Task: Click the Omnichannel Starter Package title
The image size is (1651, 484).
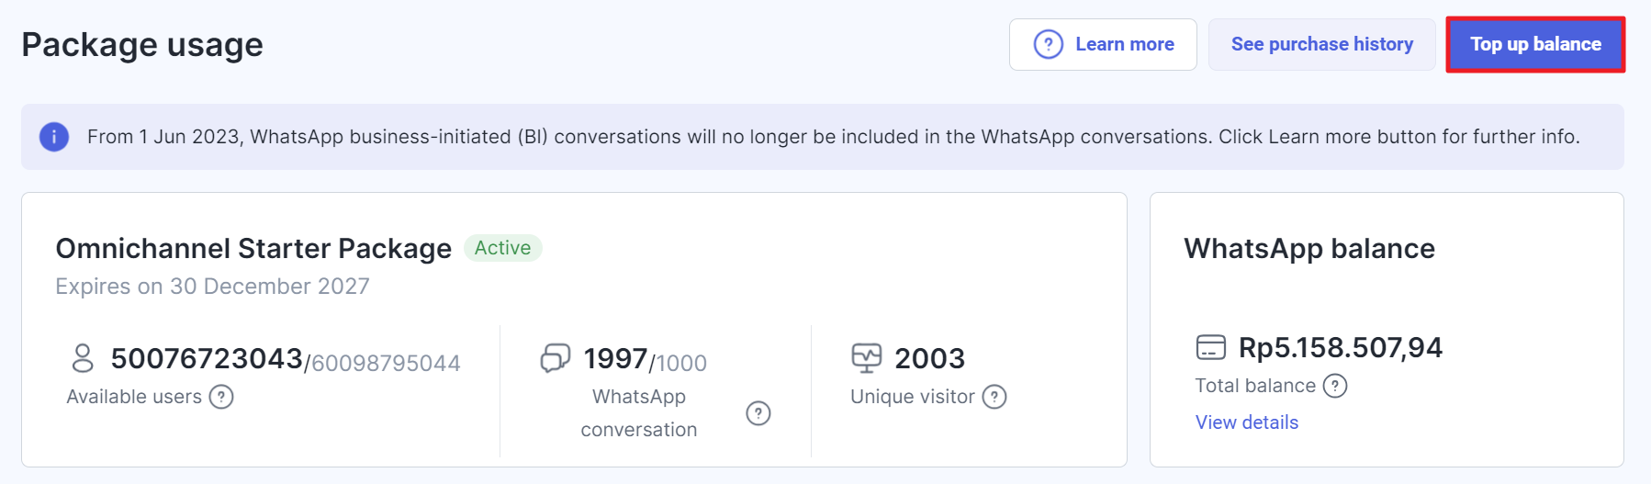Action: tap(253, 249)
